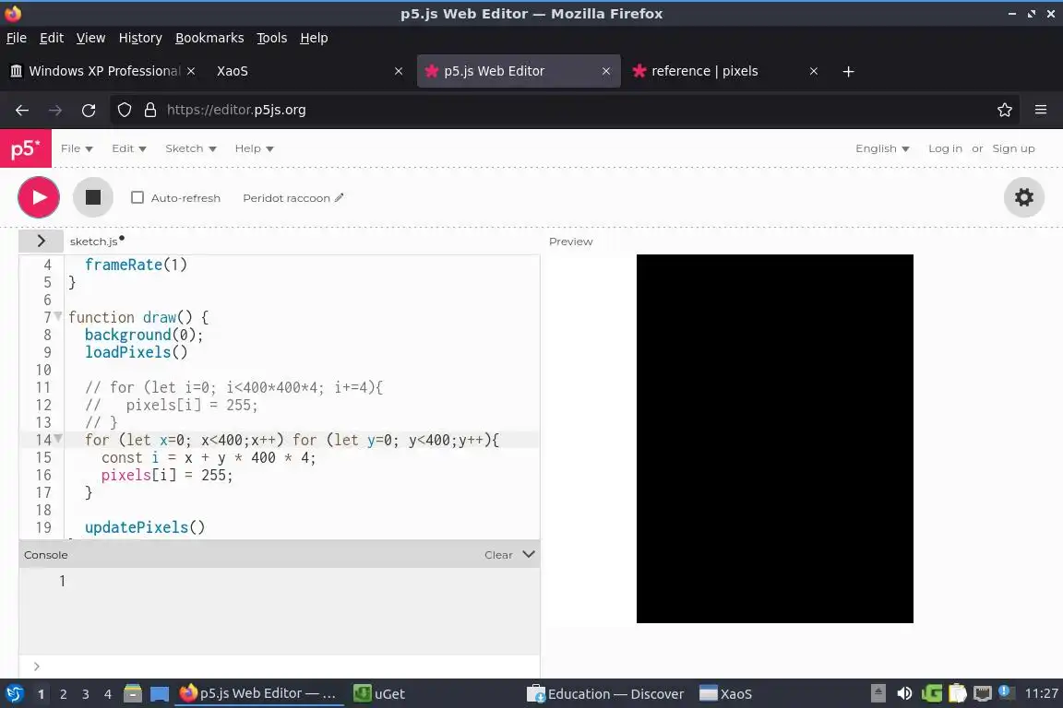Open the editor settings gear
Screen dimensions: 1063x708
(1023, 197)
